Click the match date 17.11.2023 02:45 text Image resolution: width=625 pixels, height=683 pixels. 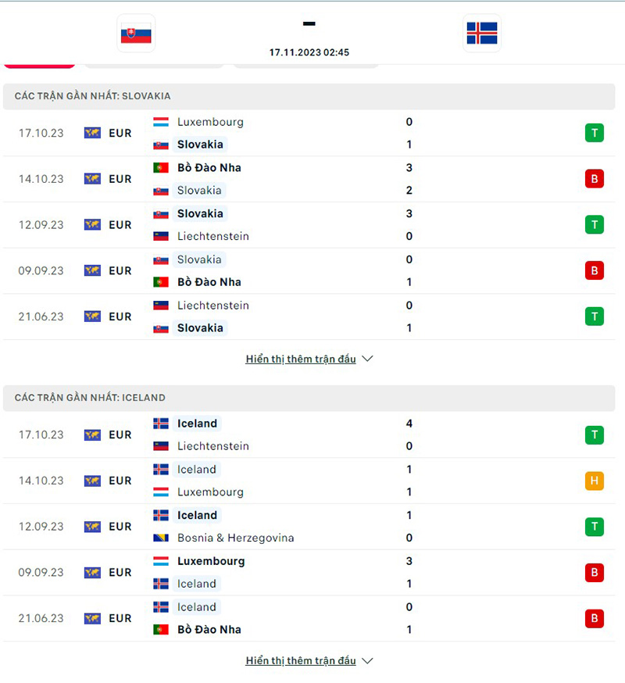(x=309, y=52)
